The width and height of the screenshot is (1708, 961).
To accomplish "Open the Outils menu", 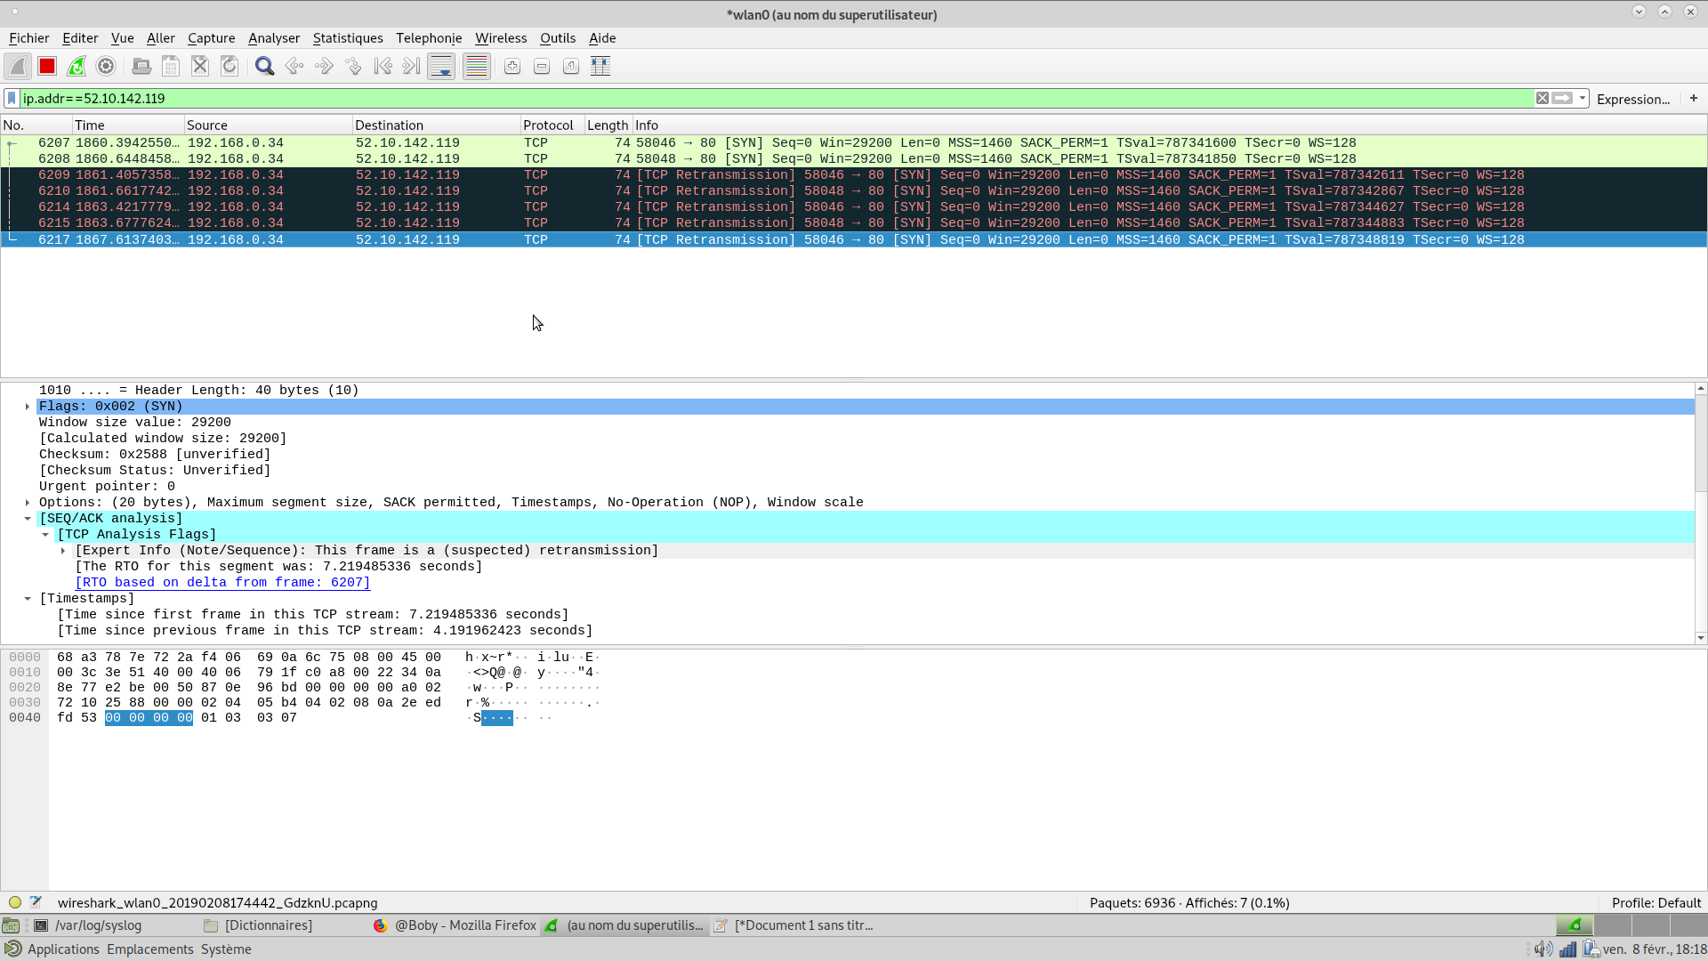I will point(558,37).
